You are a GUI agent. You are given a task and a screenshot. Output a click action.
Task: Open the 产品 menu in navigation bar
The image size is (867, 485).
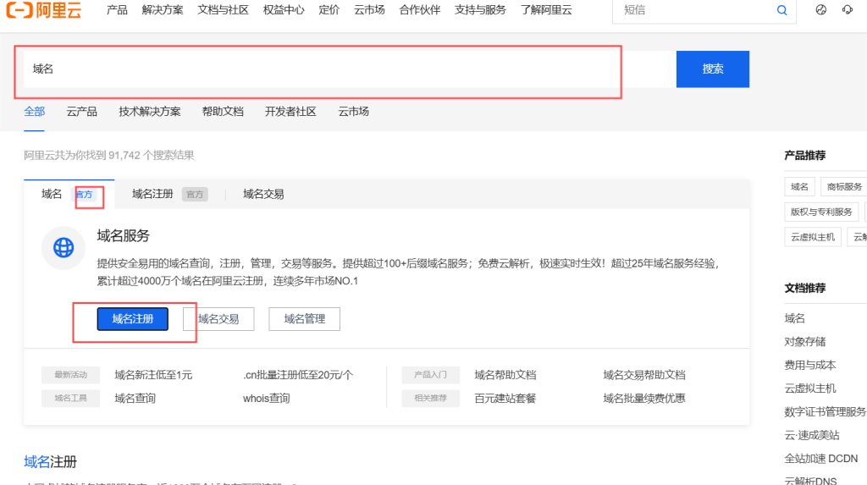click(x=117, y=10)
